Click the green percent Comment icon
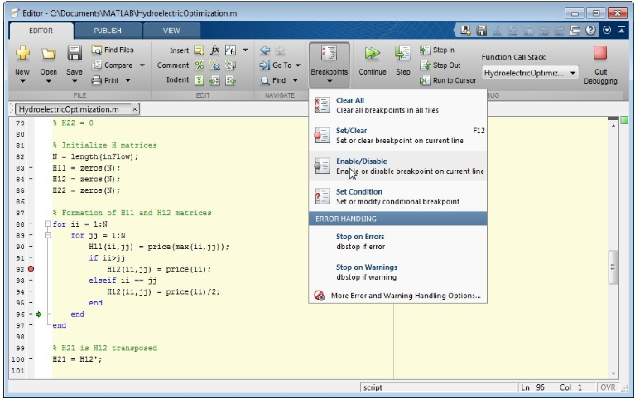The height and width of the screenshot is (399, 635). click(x=199, y=65)
